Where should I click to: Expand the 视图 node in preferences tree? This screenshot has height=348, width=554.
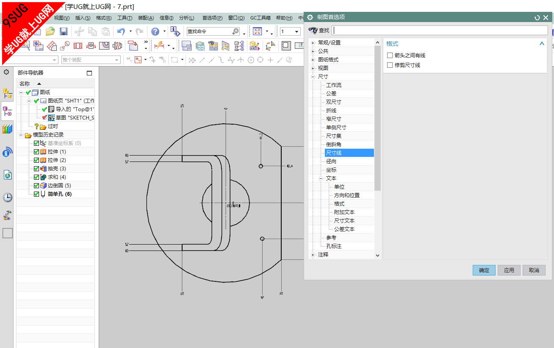coord(313,68)
